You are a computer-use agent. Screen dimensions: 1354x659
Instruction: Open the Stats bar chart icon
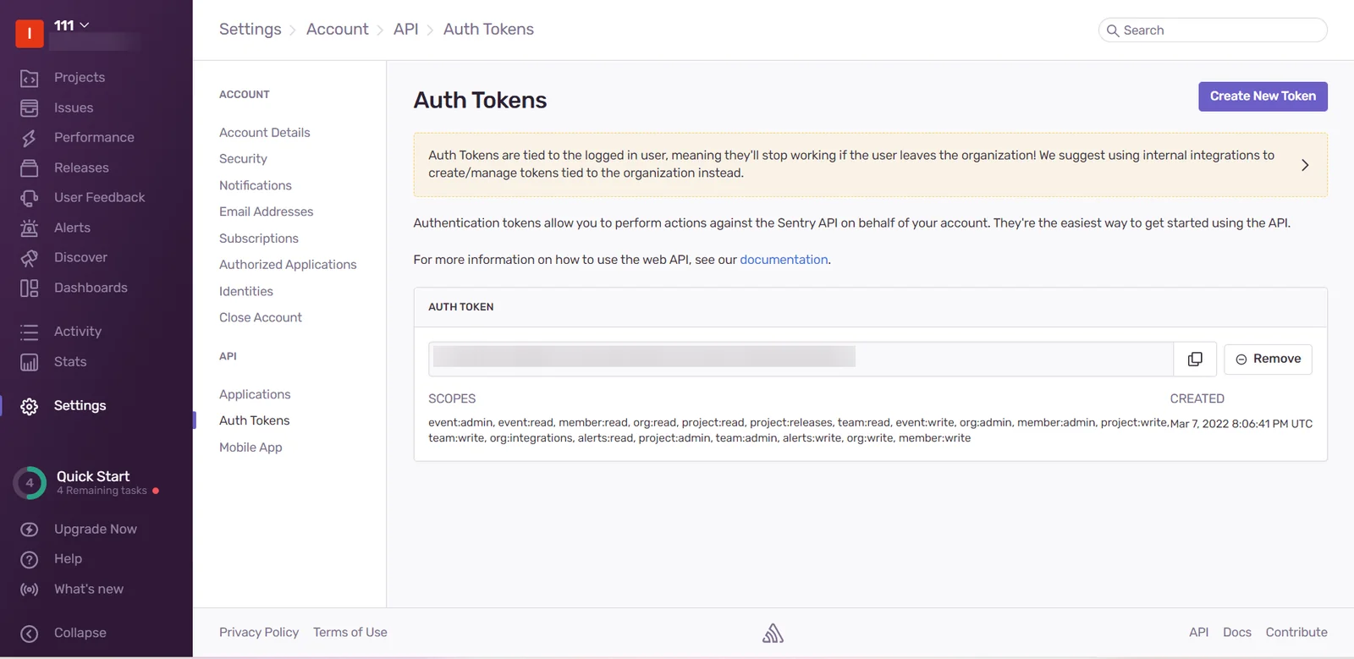point(29,362)
